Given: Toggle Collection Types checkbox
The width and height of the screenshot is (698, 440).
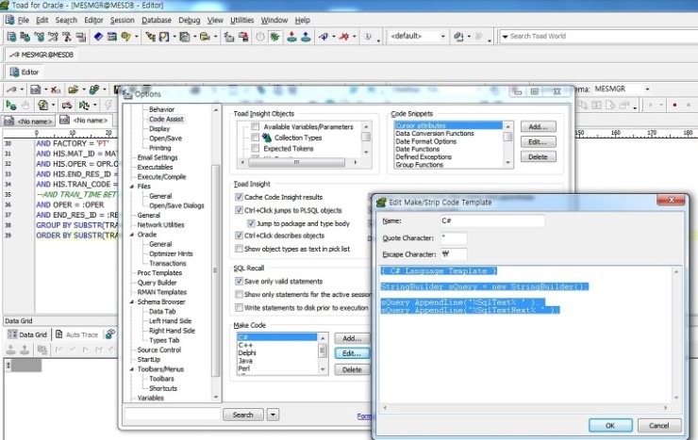Looking at the screenshot, I should coord(255,138).
